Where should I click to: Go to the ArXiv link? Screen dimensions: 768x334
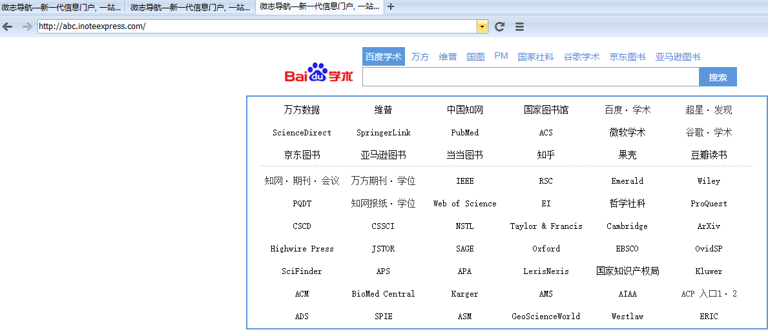(x=709, y=226)
